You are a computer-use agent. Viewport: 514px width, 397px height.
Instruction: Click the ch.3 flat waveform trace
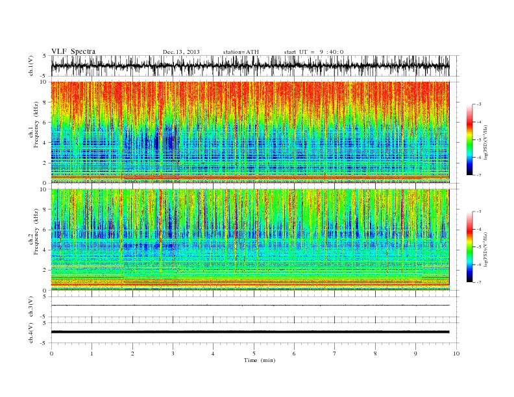[250, 306]
